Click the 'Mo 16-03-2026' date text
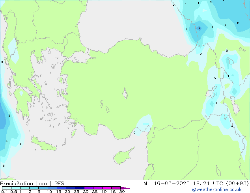Screen dimensions: 250x193 (x=166, y=184)
